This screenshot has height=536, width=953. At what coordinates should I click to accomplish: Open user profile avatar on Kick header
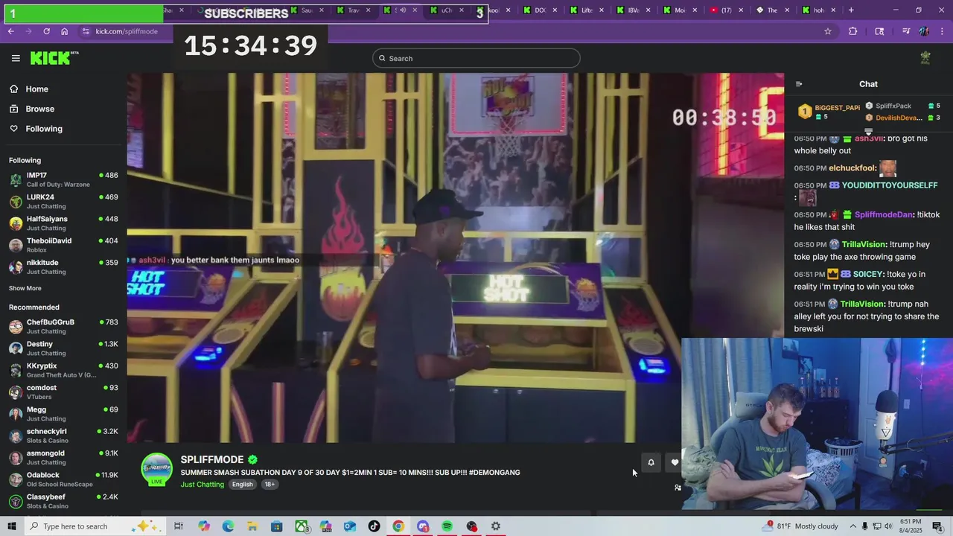click(x=925, y=58)
